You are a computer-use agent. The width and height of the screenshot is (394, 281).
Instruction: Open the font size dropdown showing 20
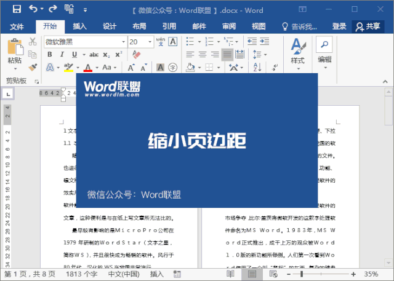coord(150,42)
